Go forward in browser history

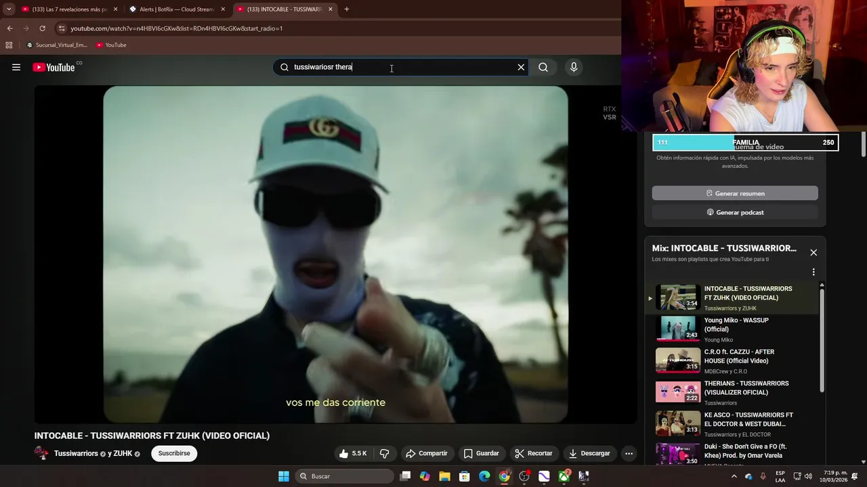tap(26, 28)
